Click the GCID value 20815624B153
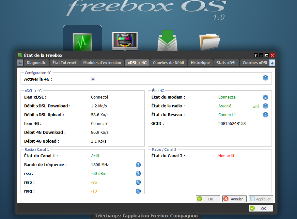This screenshot has height=219, width=297. point(232,124)
